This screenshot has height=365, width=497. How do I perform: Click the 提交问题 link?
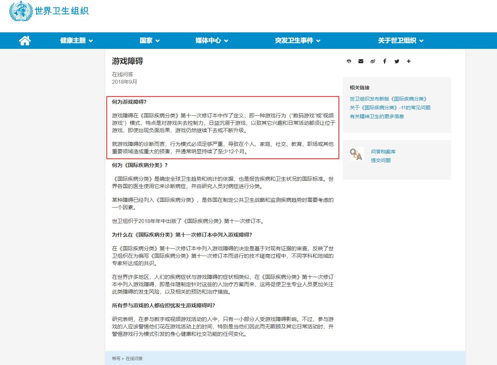[381, 160]
